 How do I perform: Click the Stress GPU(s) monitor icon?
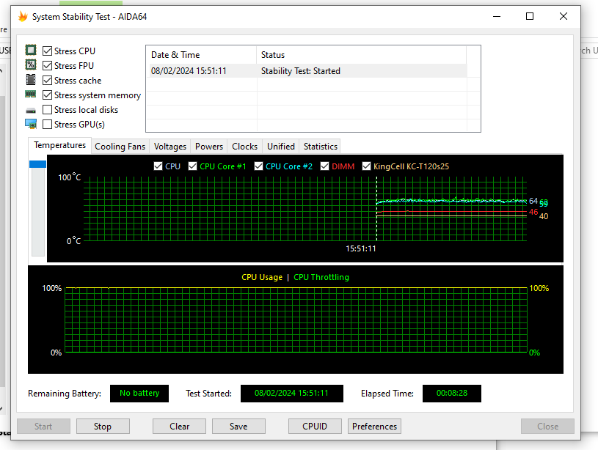pos(31,124)
